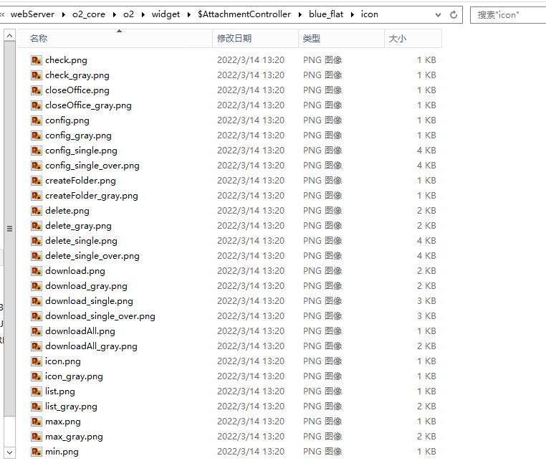
Task: Go to the o2_core folder breadcrumb
Action: pos(89,14)
